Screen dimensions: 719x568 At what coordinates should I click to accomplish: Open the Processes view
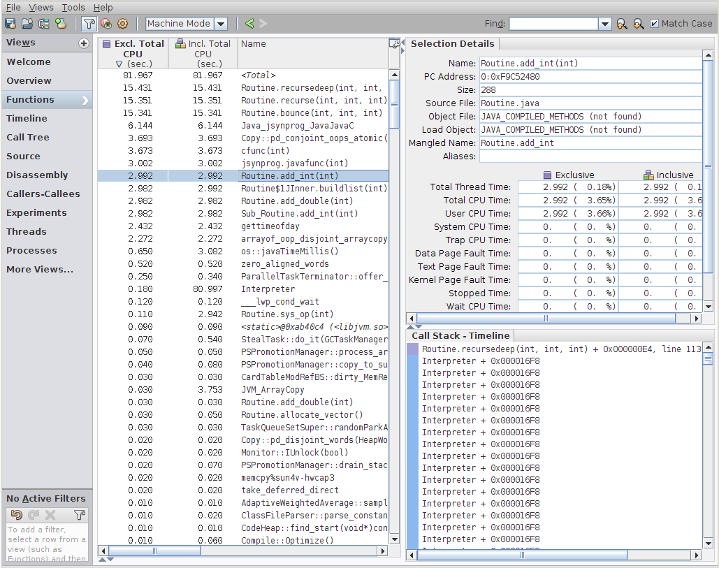click(47, 251)
